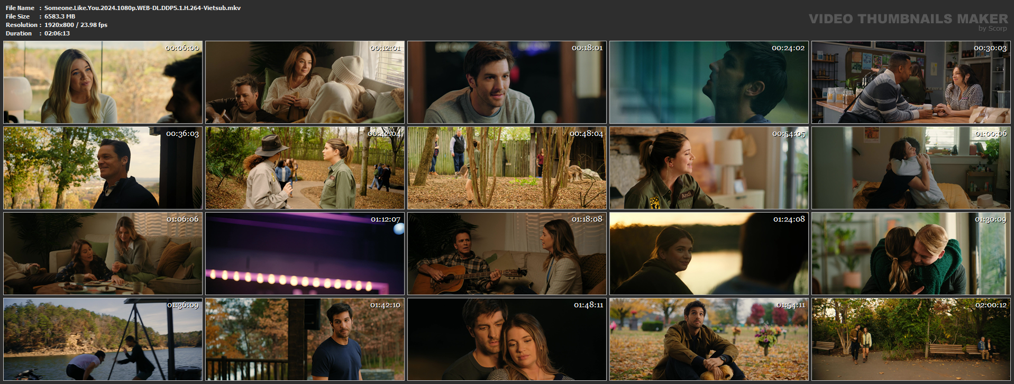
Task: Open the frame timestamped 00:48:04
Action: pos(507,168)
